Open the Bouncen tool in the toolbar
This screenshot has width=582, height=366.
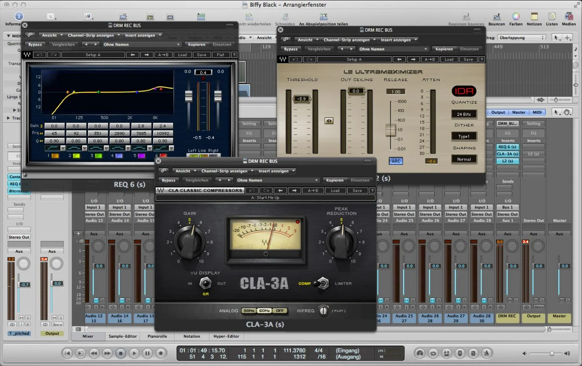click(x=496, y=17)
